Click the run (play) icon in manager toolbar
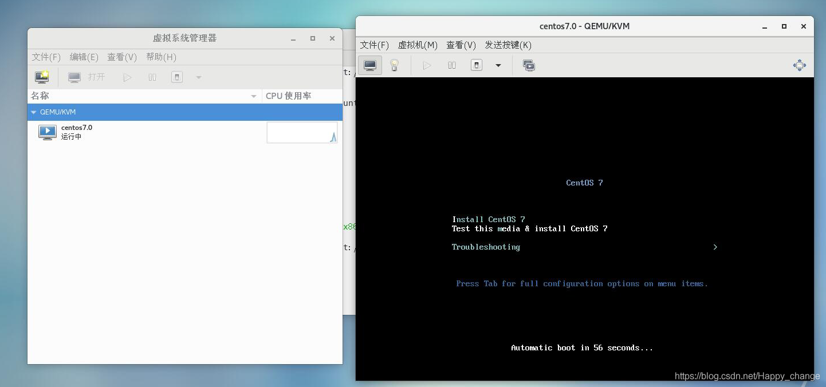The height and width of the screenshot is (387, 826). [127, 77]
